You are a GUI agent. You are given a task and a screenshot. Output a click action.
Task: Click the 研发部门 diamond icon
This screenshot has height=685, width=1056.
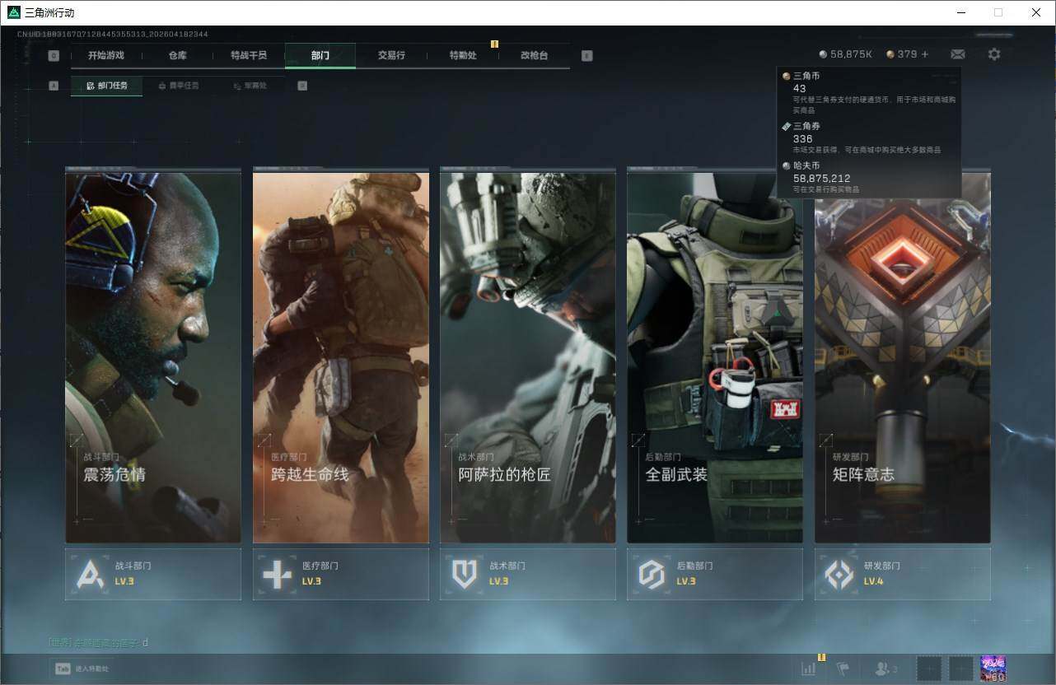pyautogui.click(x=839, y=574)
